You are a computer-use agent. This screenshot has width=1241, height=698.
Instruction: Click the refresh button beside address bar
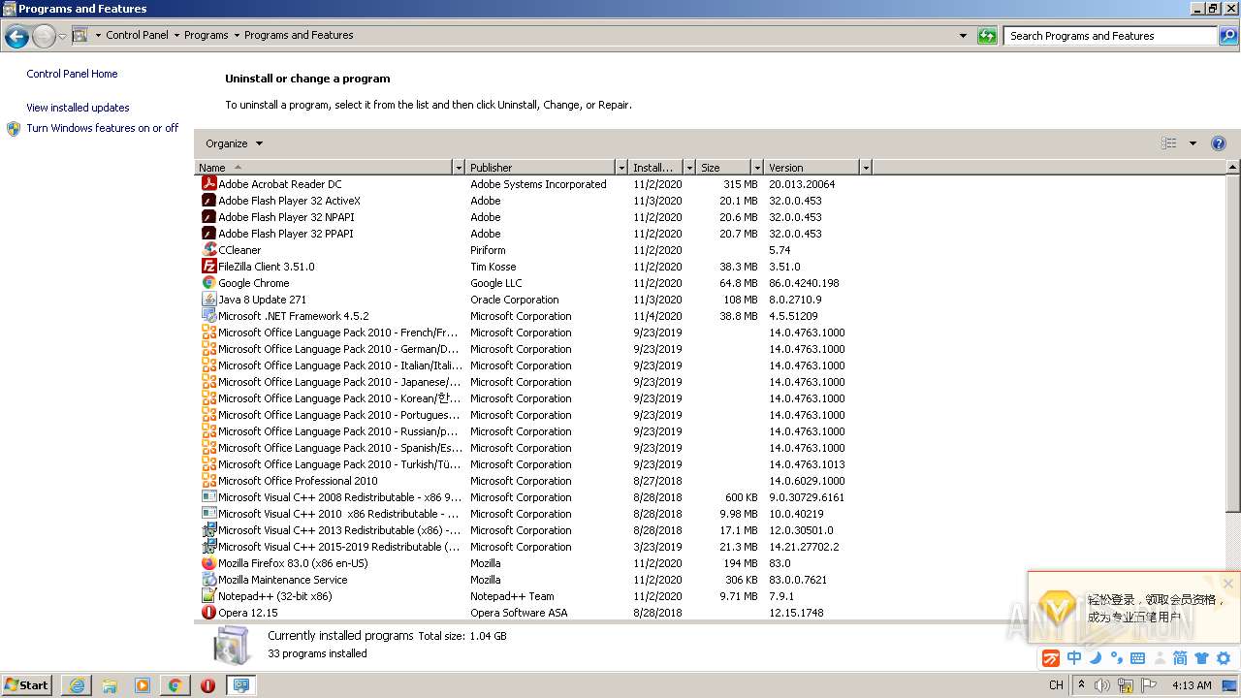coord(987,36)
